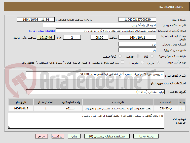
Task: Open اطلاعات تماس خریدار link
Action: point(42,31)
